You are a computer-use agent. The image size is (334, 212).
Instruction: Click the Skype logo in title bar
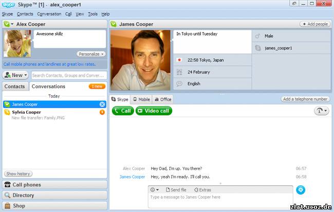8,5
